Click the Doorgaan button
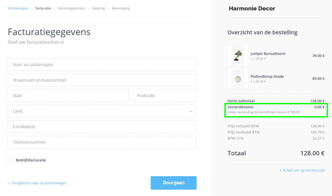The width and height of the screenshot is (332, 196). pyautogui.click(x=174, y=183)
